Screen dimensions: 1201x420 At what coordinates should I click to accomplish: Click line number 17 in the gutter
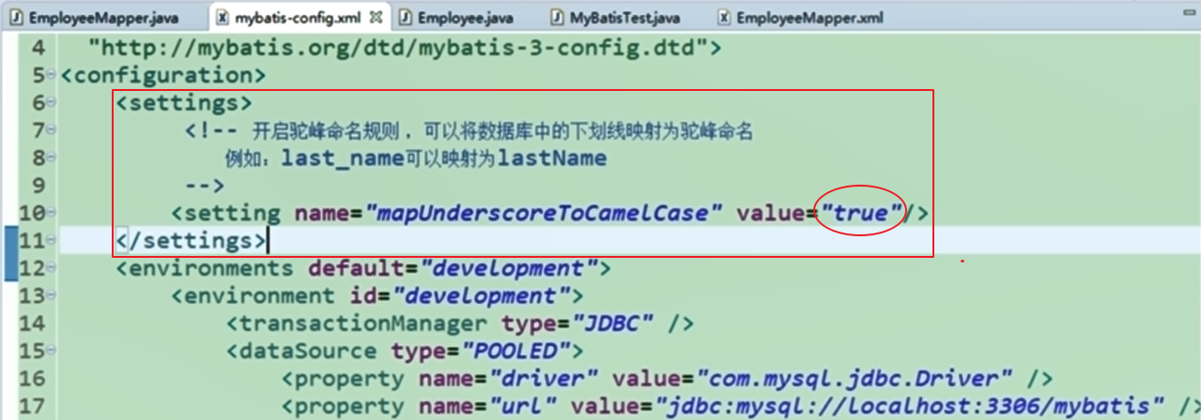(31, 407)
